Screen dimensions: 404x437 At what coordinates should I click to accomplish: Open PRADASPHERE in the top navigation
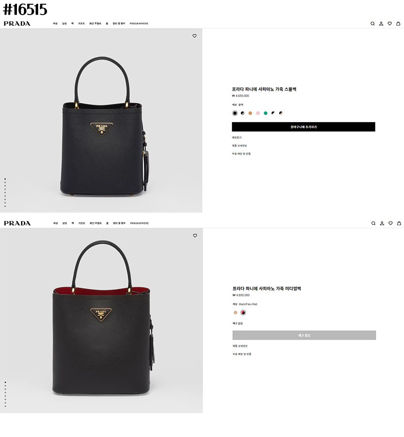click(x=139, y=23)
